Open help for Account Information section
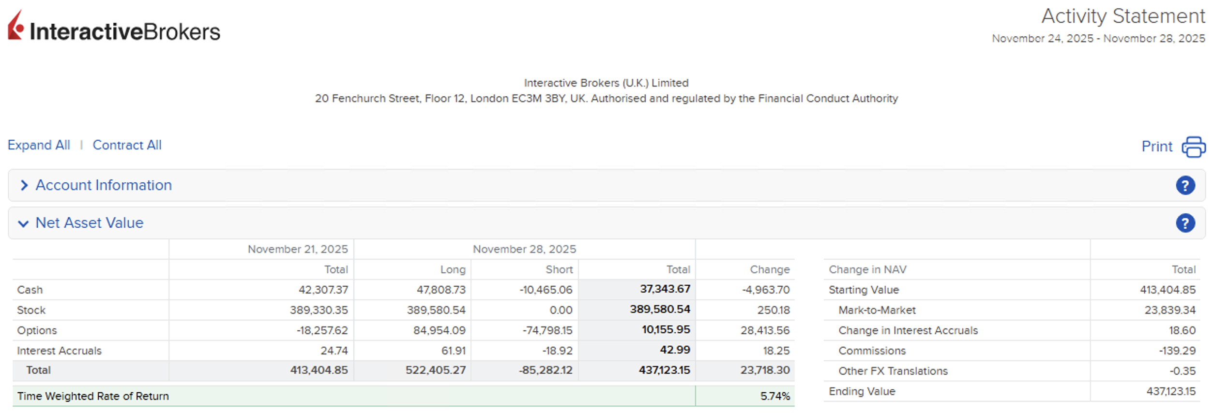 1185,186
